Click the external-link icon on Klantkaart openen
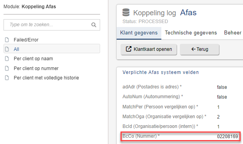Screen dimensions: 243x144 pyautogui.click(x=128, y=49)
